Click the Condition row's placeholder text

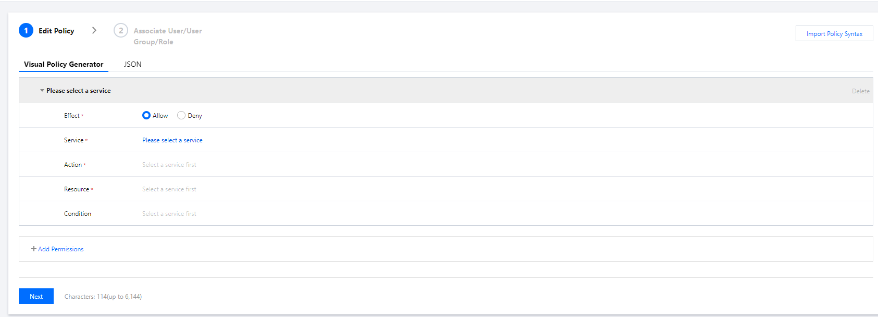tap(169, 214)
